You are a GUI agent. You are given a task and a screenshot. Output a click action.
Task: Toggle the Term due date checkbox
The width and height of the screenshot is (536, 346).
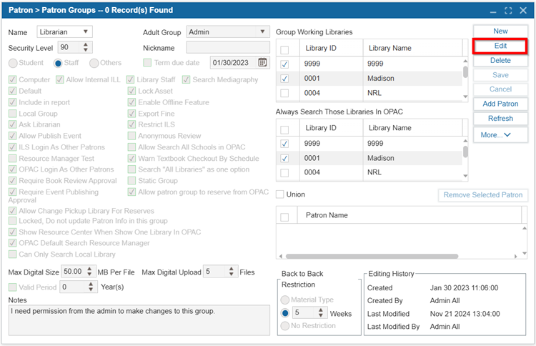tap(147, 63)
